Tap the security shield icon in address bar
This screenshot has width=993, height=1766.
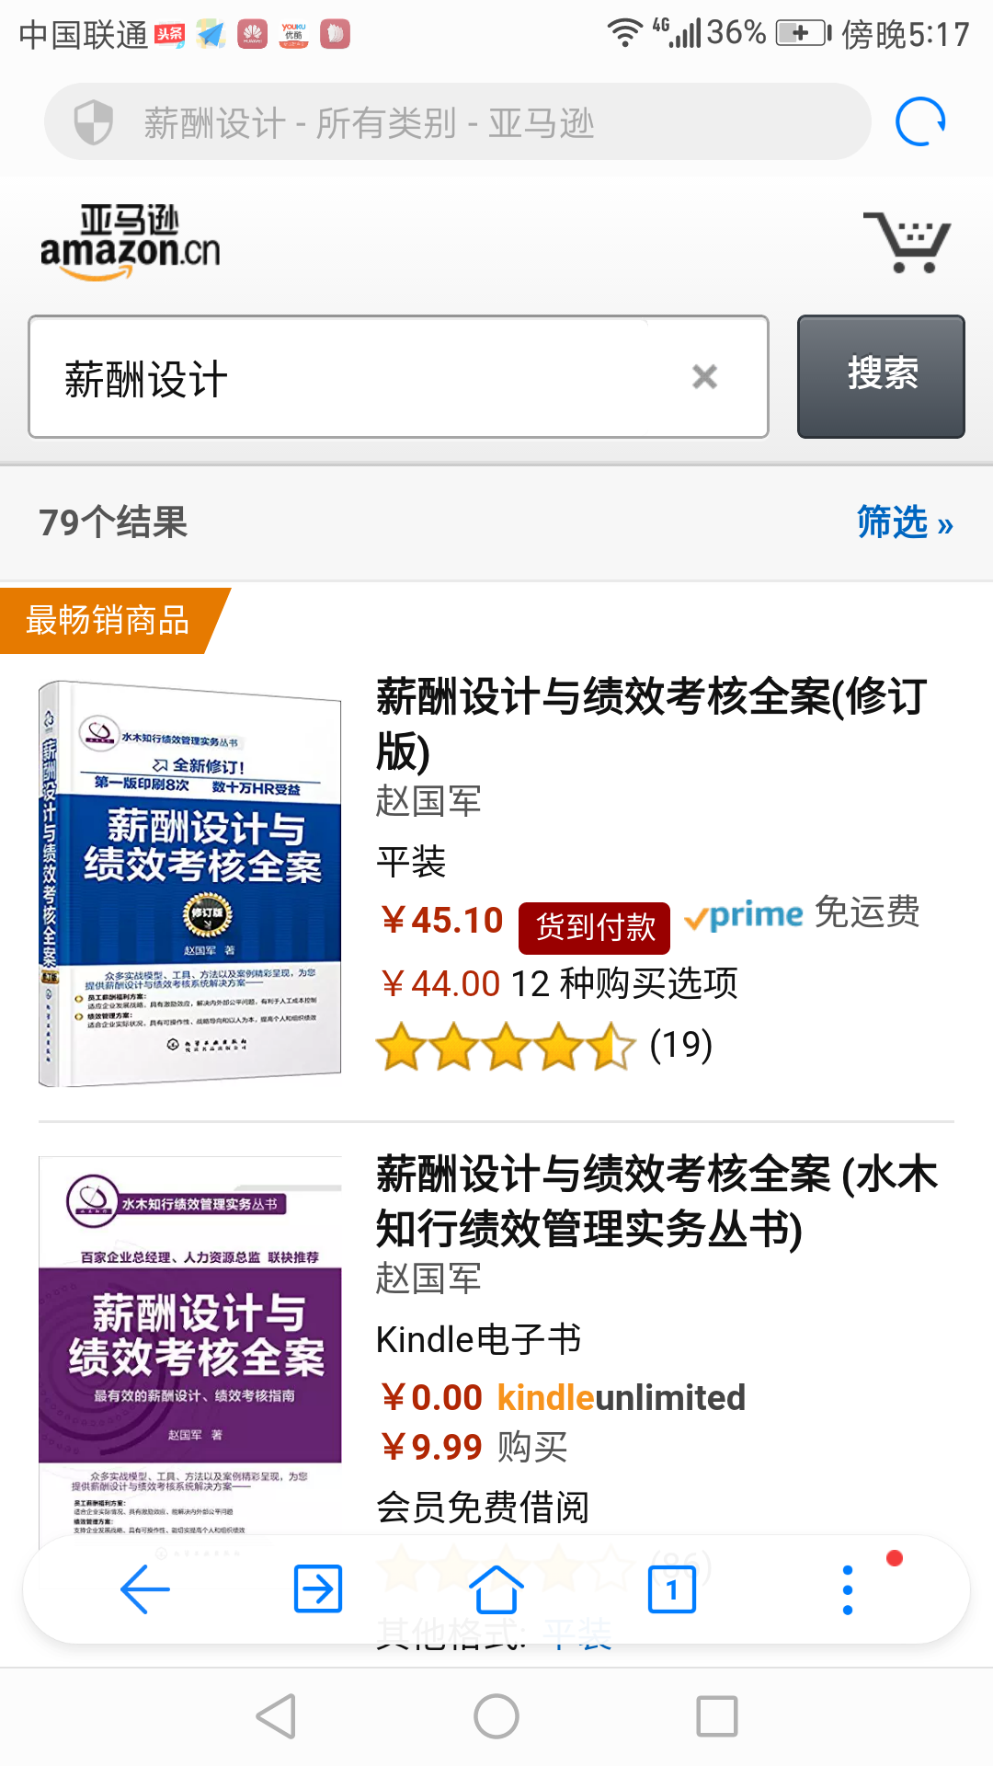point(93,121)
